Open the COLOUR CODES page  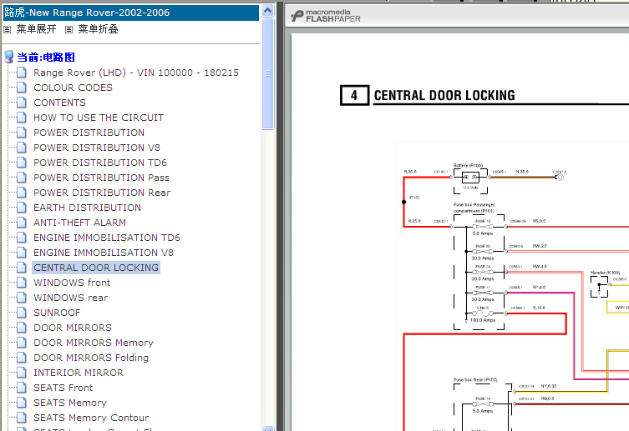click(x=73, y=88)
